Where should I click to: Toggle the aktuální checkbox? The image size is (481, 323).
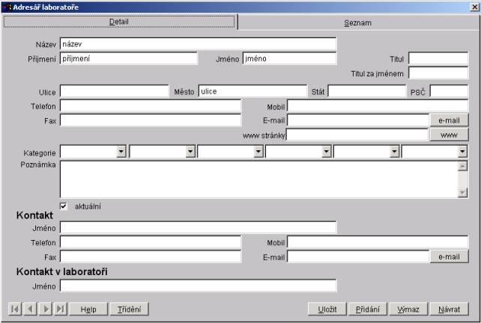[x=64, y=206]
